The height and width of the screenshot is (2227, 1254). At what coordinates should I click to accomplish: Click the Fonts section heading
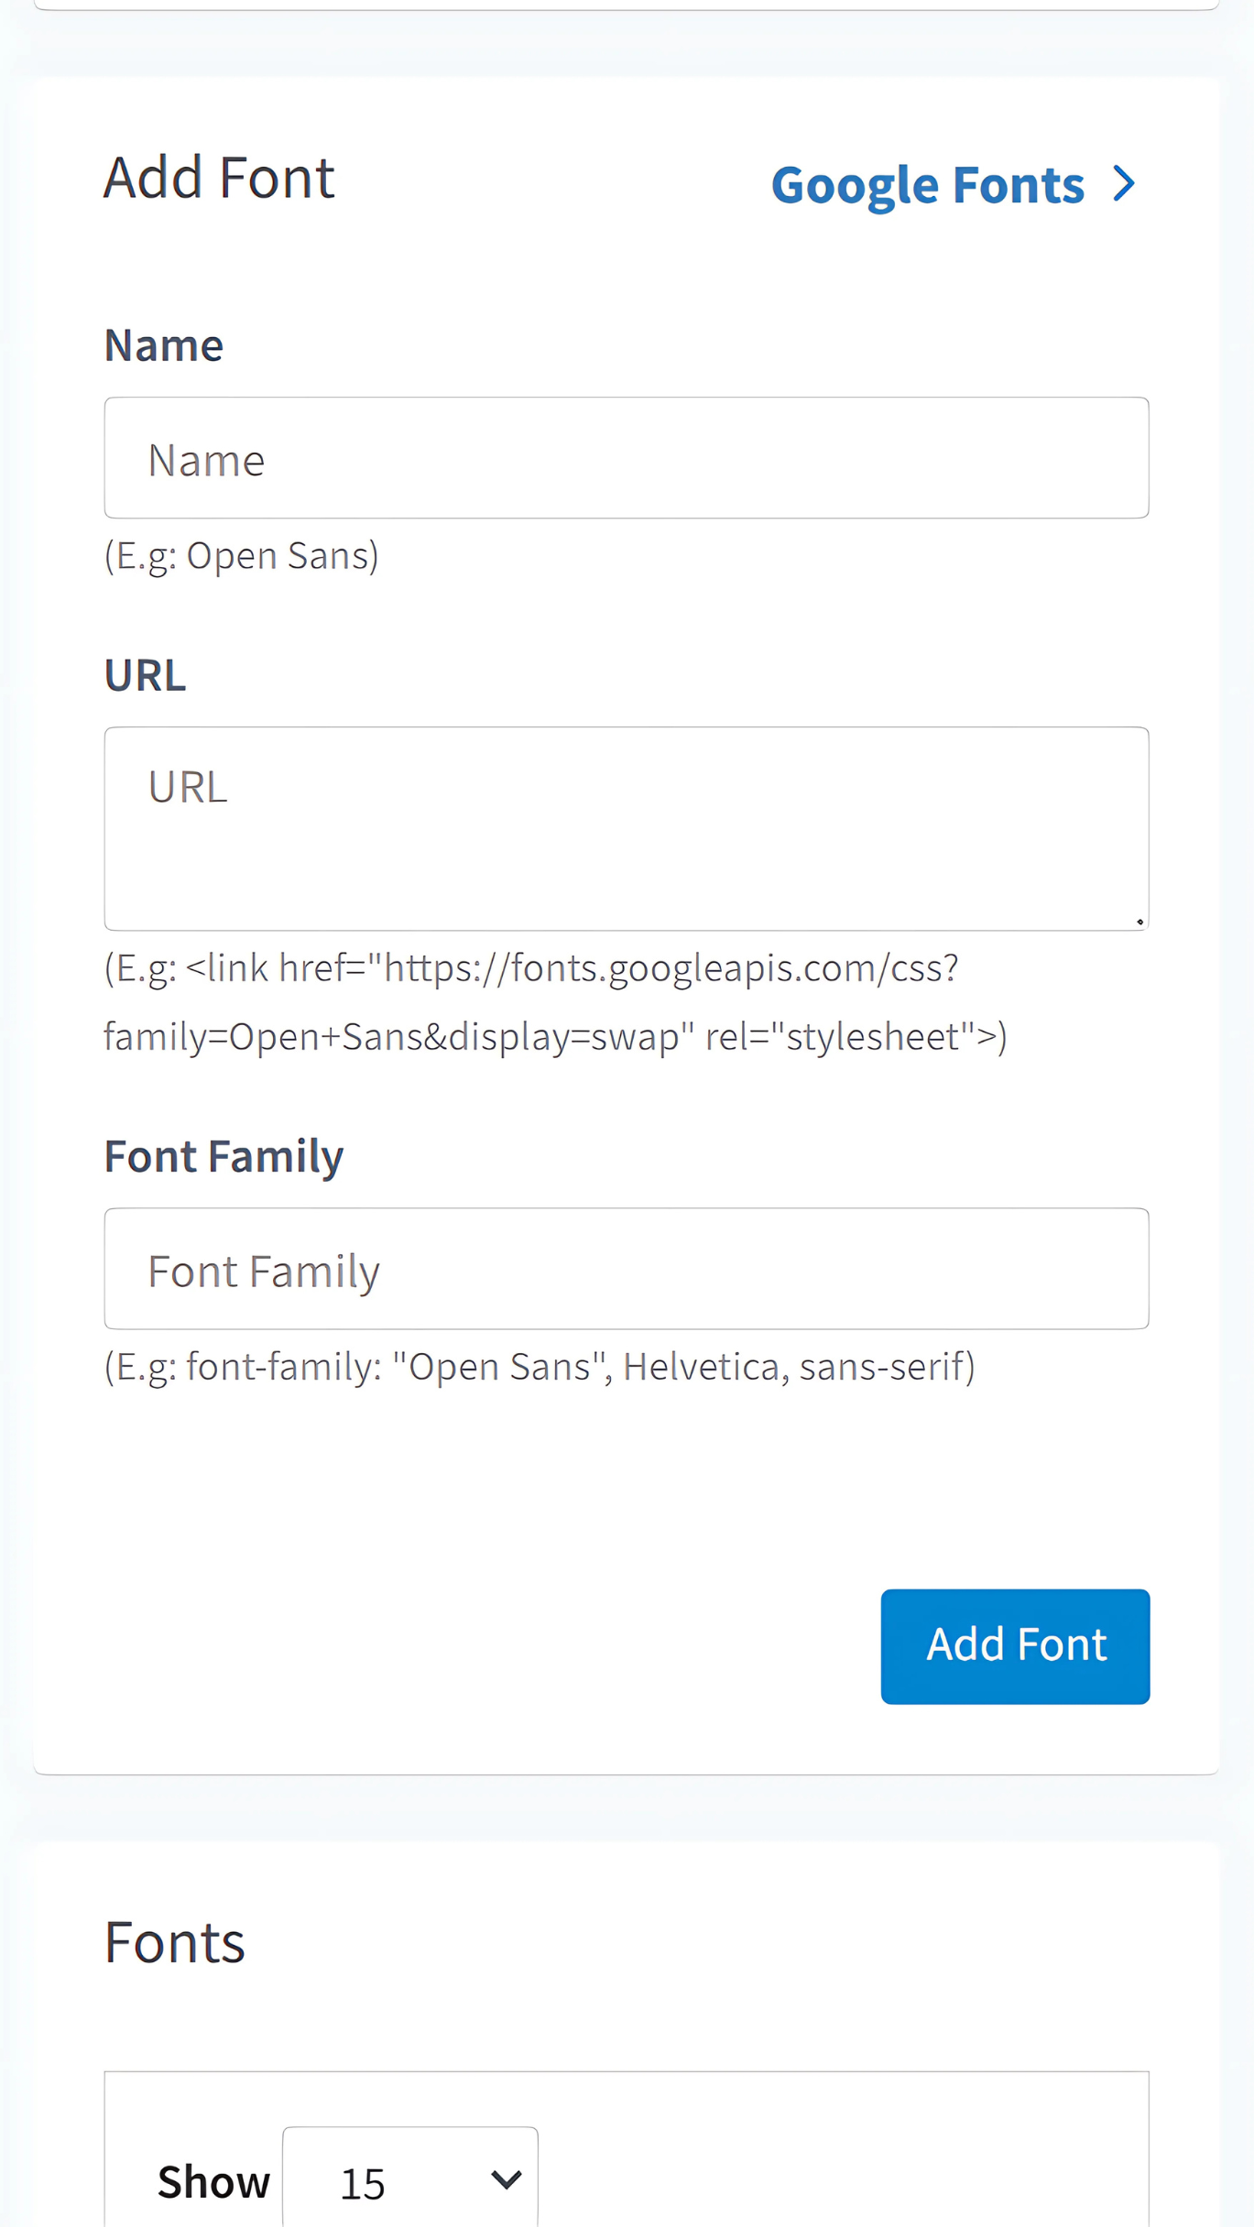coord(174,1942)
